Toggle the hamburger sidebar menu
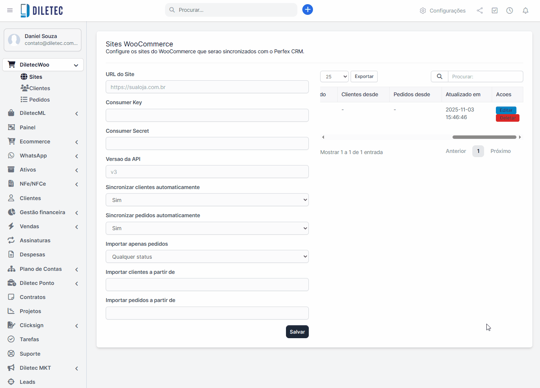The image size is (540, 388). click(10, 10)
